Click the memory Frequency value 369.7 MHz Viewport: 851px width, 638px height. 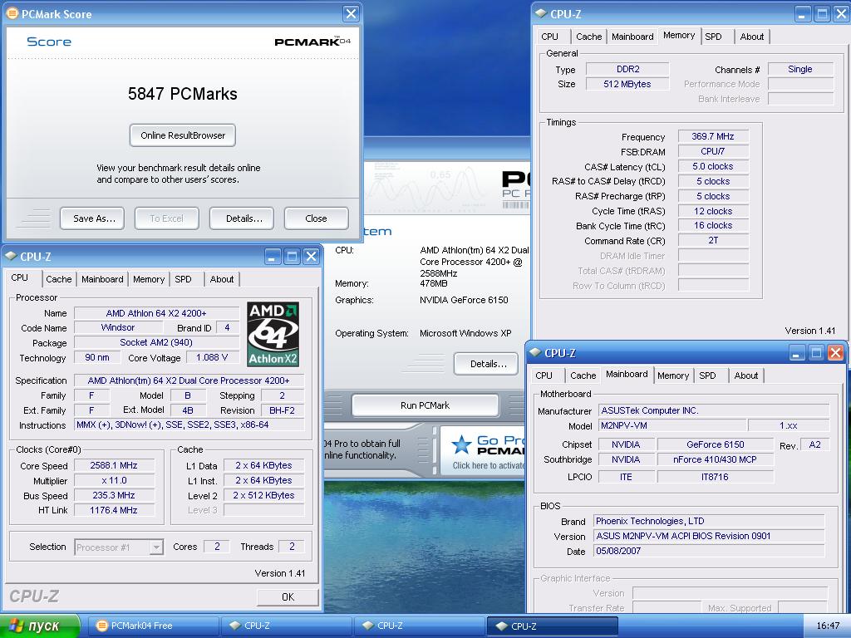tap(713, 137)
